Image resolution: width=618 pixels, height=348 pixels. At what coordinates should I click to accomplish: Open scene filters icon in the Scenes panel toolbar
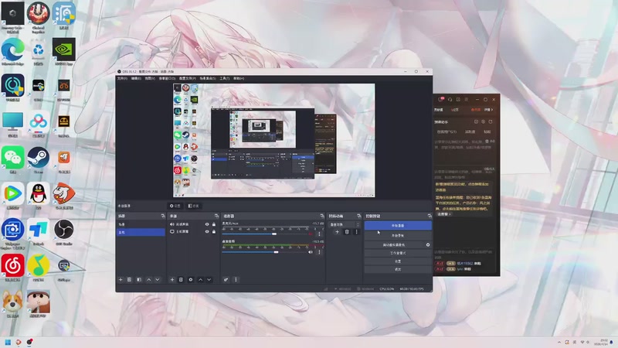[x=139, y=280]
